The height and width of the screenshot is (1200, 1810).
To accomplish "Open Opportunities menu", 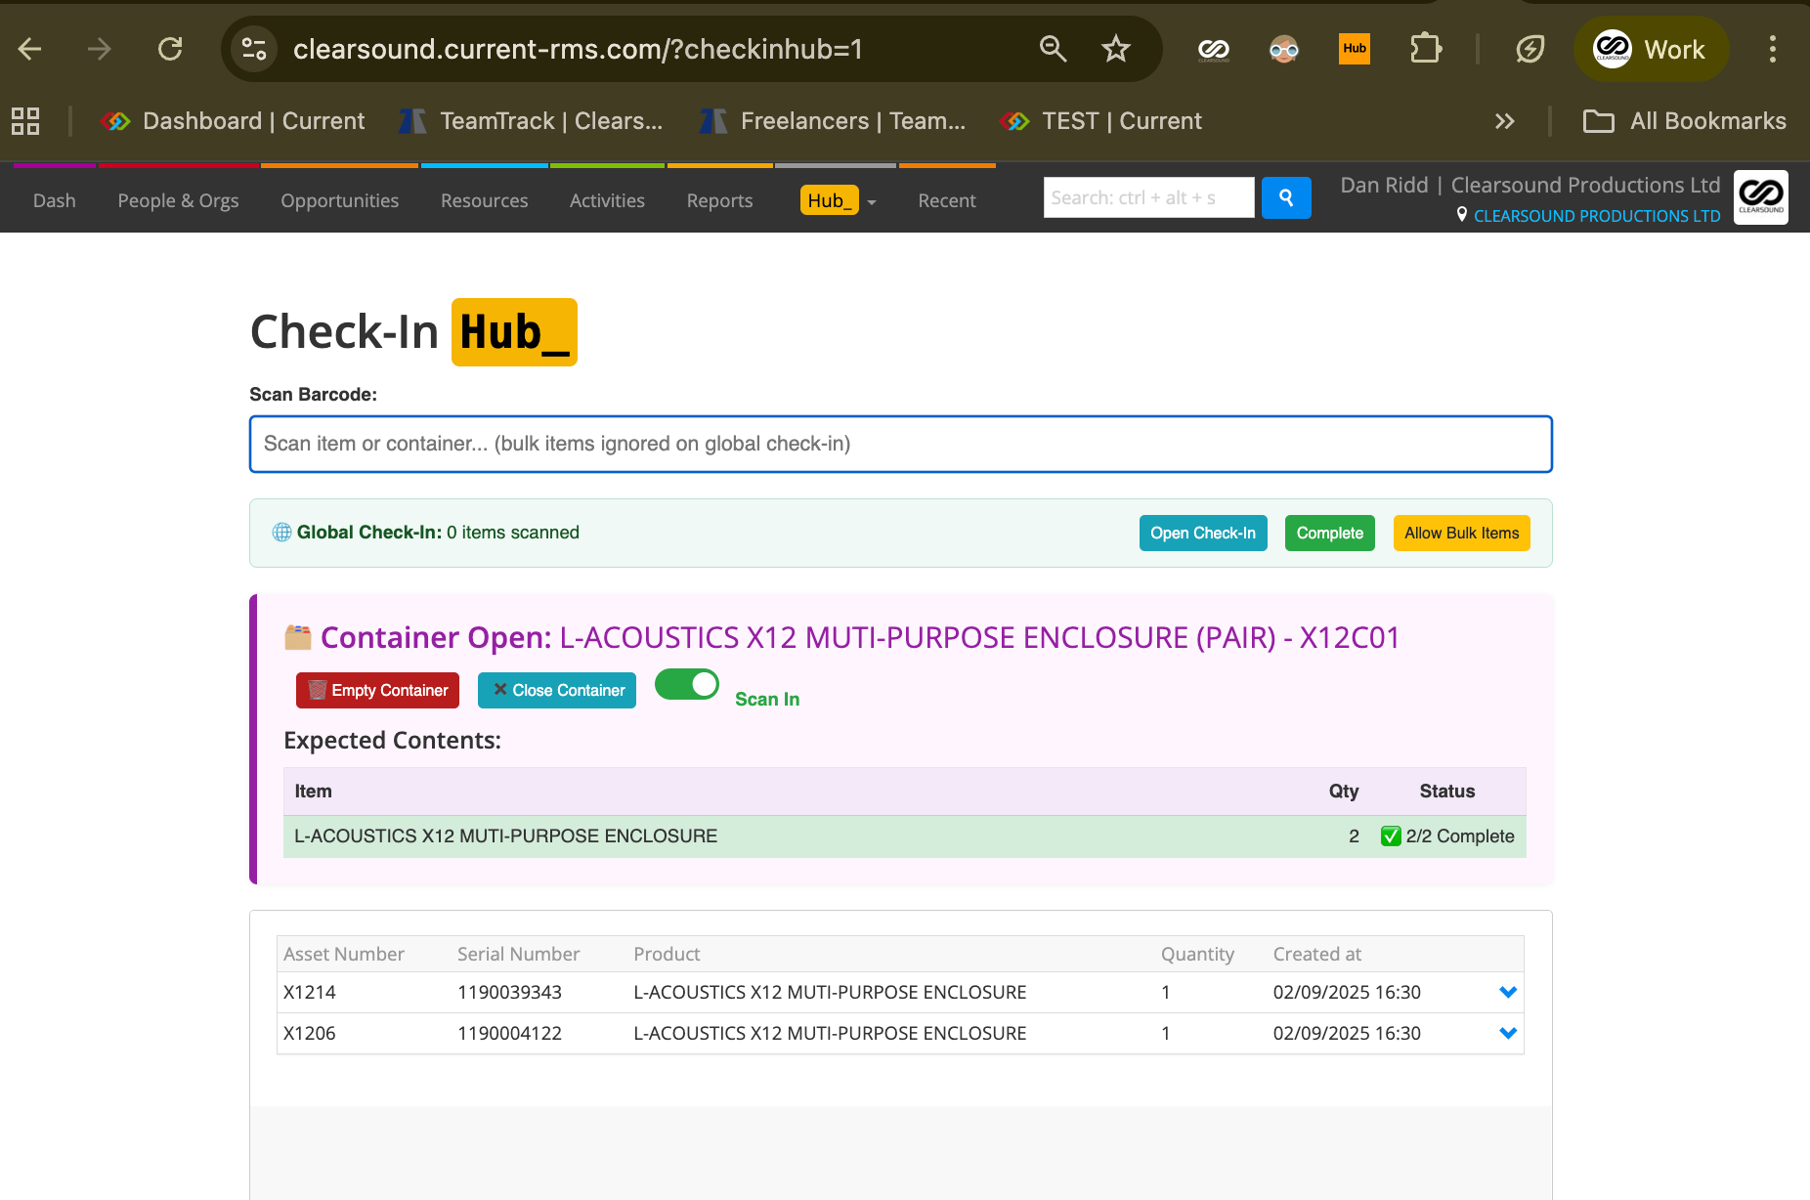I will (x=339, y=200).
